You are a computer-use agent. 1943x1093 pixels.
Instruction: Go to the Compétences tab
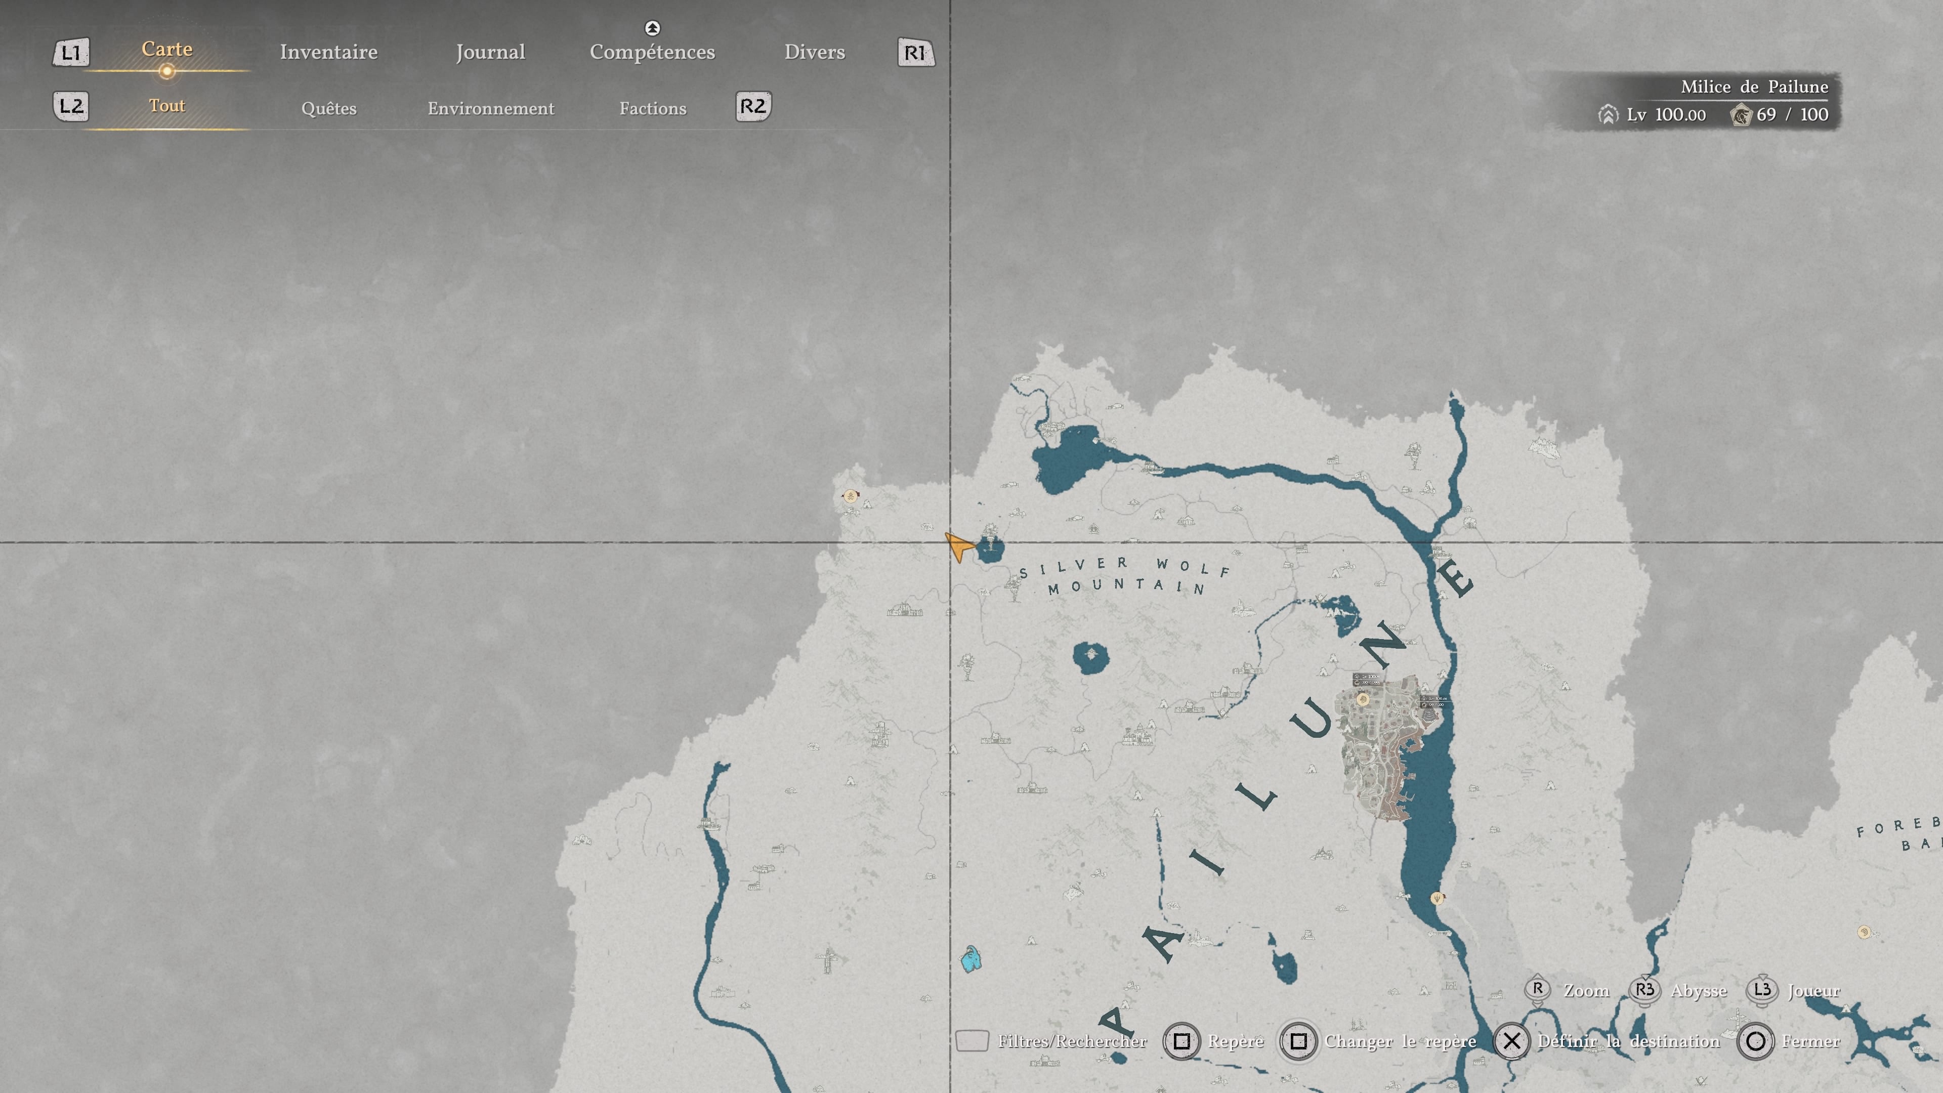(652, 52)
